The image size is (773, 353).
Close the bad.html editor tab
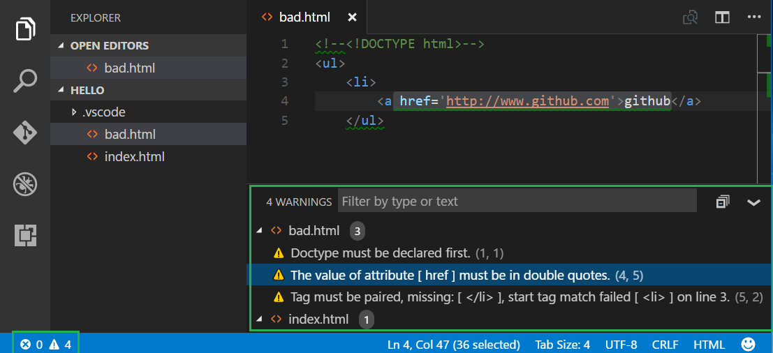(352, 17)
